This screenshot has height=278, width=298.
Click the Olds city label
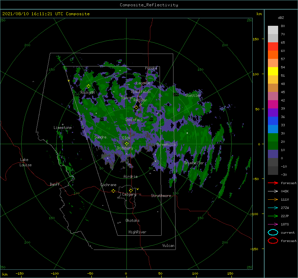pyautogui.click(x=126, y=138)
